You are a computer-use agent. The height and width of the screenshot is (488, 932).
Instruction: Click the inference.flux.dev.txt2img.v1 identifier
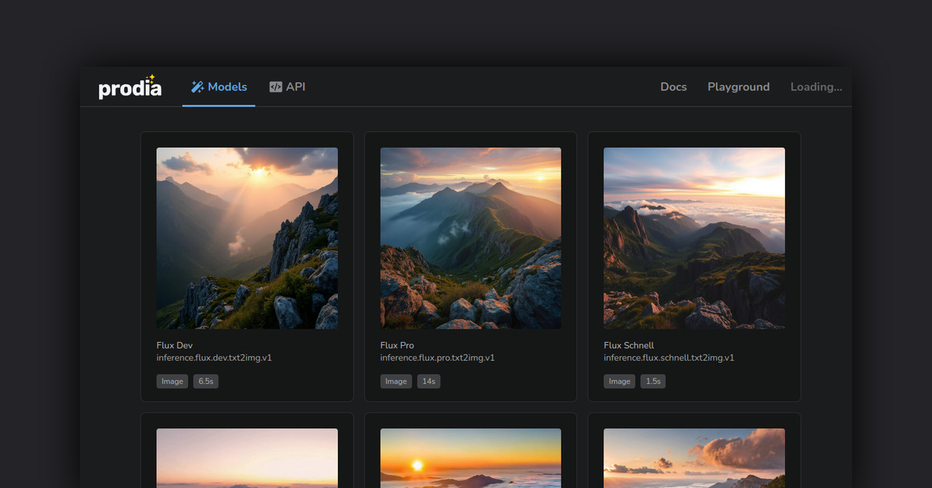pos(214,358)
